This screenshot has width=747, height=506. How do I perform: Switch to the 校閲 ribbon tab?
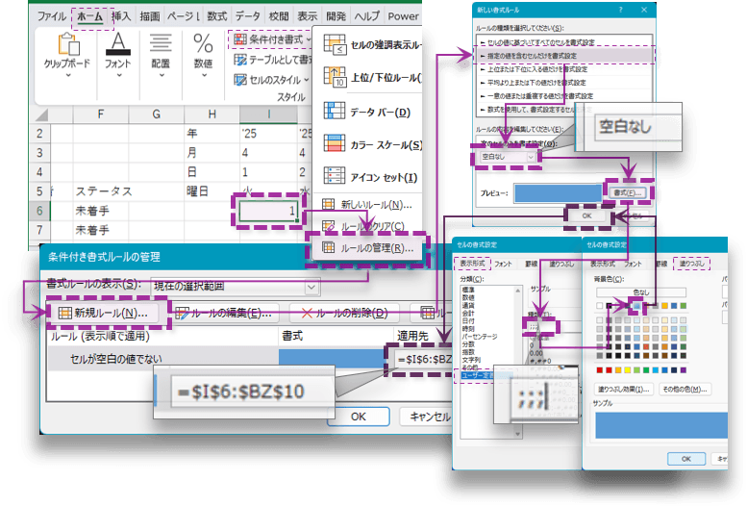tap(279, 16)
